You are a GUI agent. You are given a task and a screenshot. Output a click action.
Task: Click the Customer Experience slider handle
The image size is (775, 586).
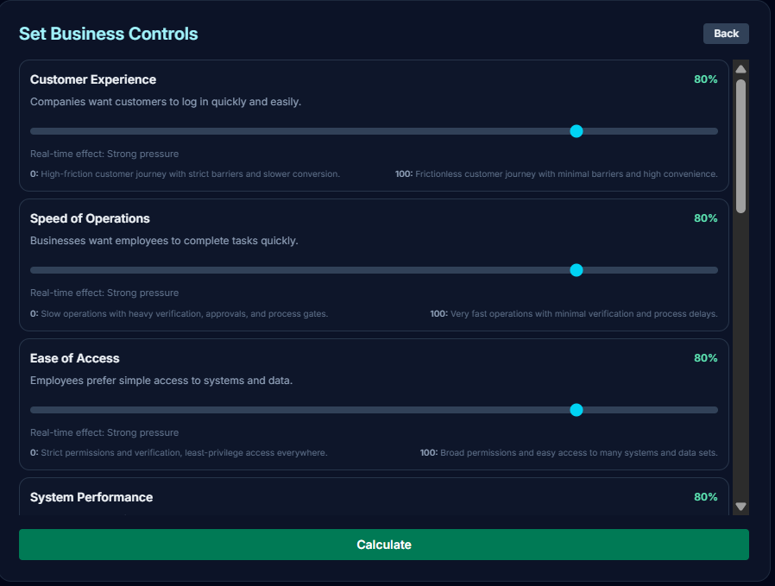577,131
